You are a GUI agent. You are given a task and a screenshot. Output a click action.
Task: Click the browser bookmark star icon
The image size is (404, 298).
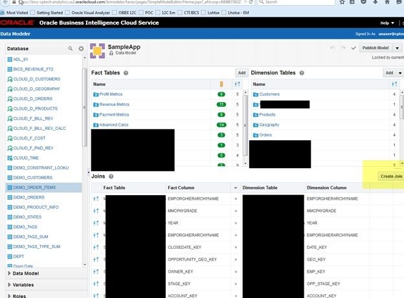click(x=342, y=2)
